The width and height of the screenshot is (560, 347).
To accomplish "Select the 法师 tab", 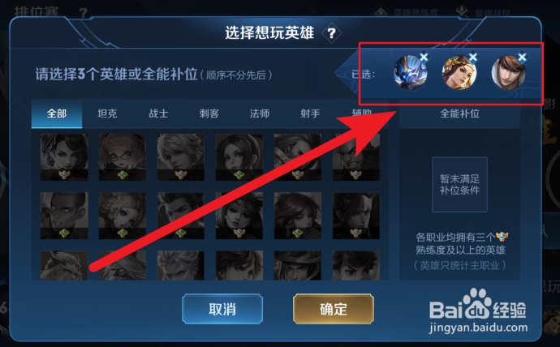I will pos(260,114).
